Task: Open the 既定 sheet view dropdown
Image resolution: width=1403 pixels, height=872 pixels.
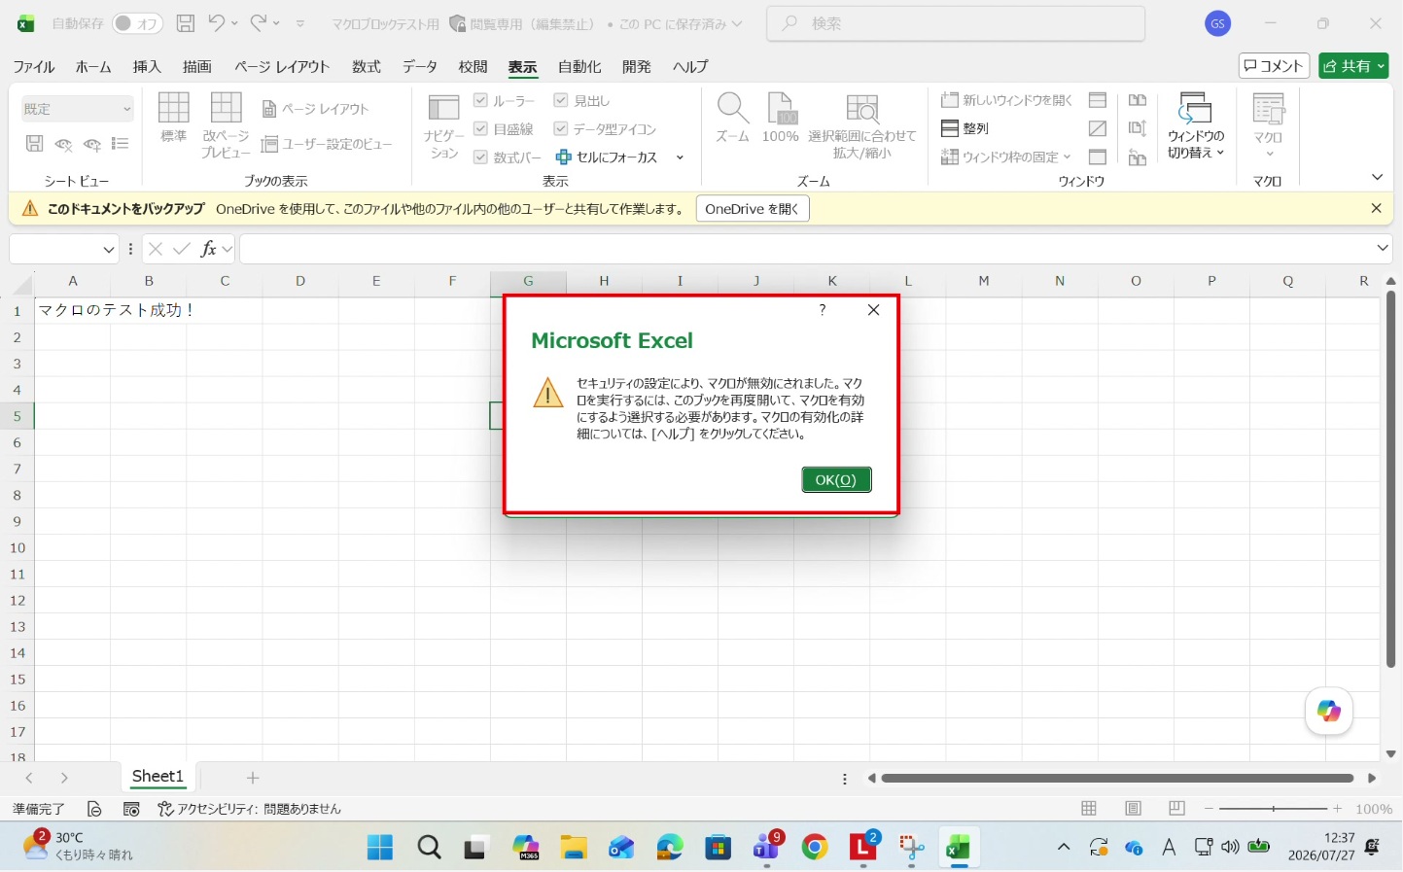Action: [77, 109]
